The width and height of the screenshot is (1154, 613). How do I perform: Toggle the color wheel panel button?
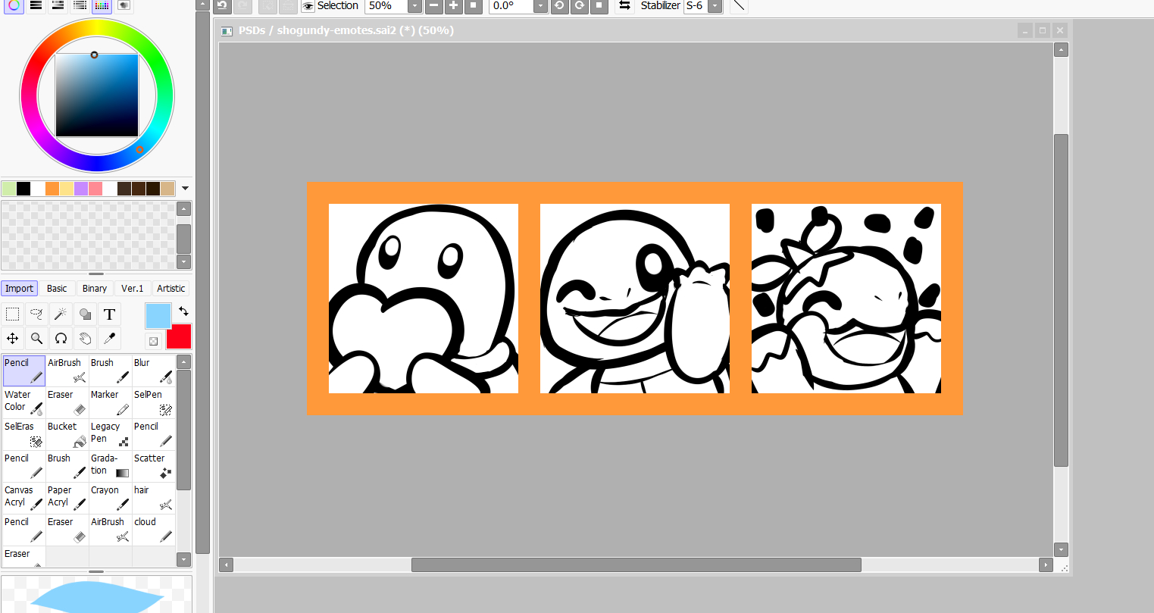14,5
